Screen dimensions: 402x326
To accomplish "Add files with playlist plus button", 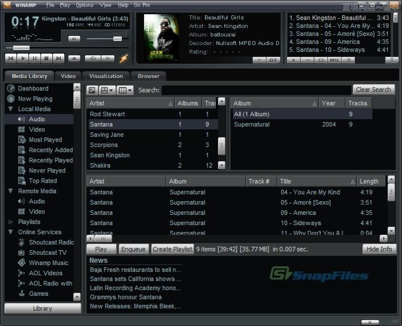I will coord(293,60).
